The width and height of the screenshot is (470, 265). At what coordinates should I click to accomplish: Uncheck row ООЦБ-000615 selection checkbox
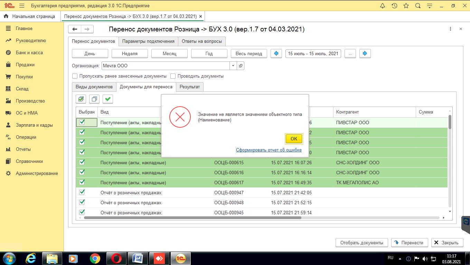(82, 162)
